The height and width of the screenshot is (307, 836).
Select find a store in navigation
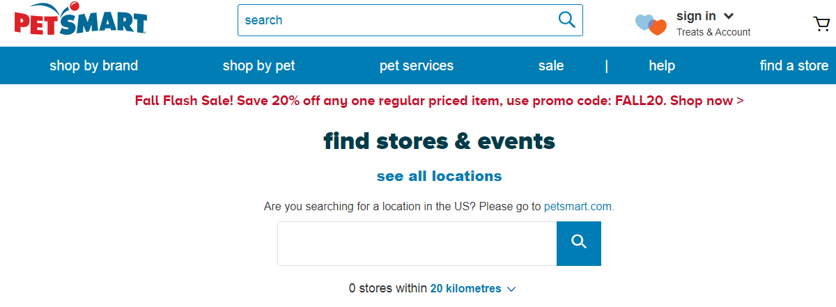794,65
